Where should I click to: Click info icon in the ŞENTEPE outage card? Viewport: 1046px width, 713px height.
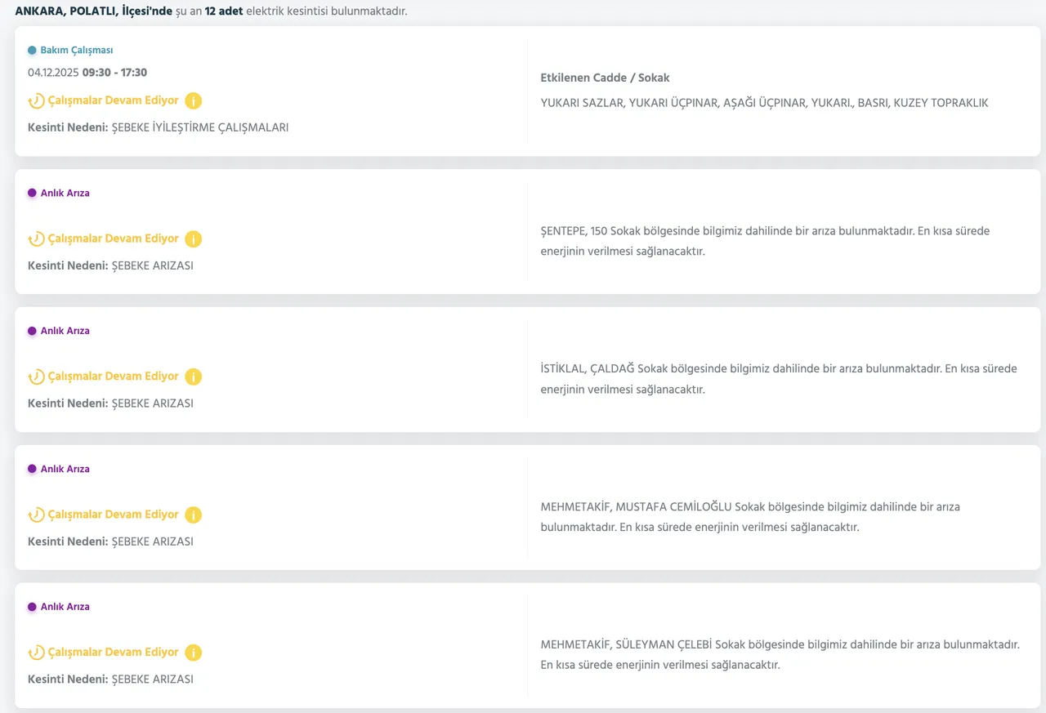[193, 239]
